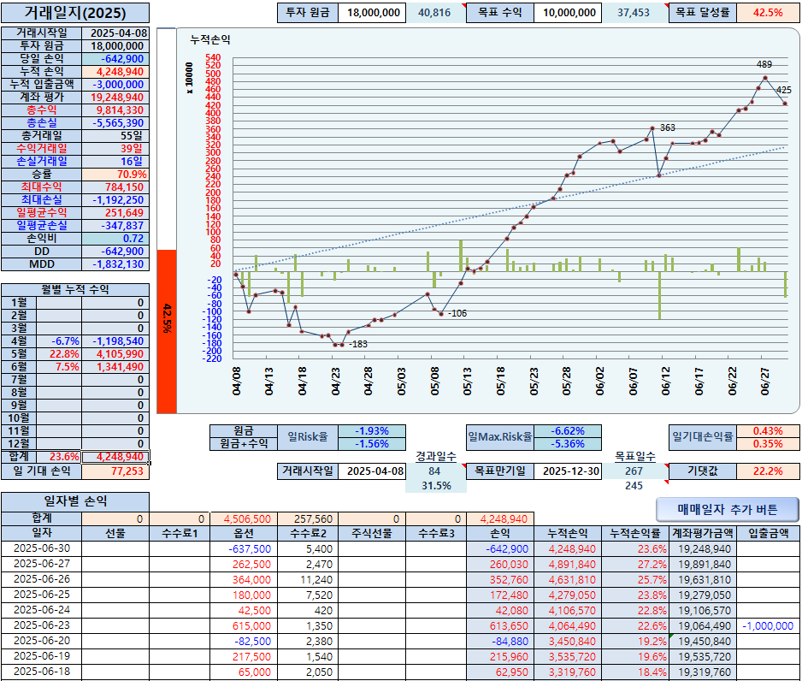Screen dimensions: 802x681
Task: Select the 당일 손익 value -642,900
Action: click(115, 59)
